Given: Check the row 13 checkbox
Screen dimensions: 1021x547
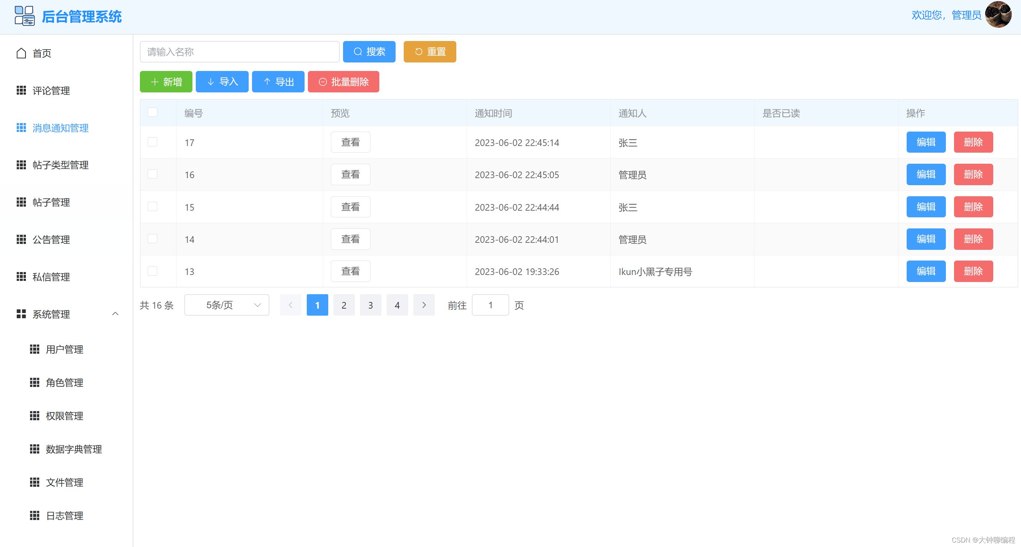Looking at the screenshot, I should (152, 271).
